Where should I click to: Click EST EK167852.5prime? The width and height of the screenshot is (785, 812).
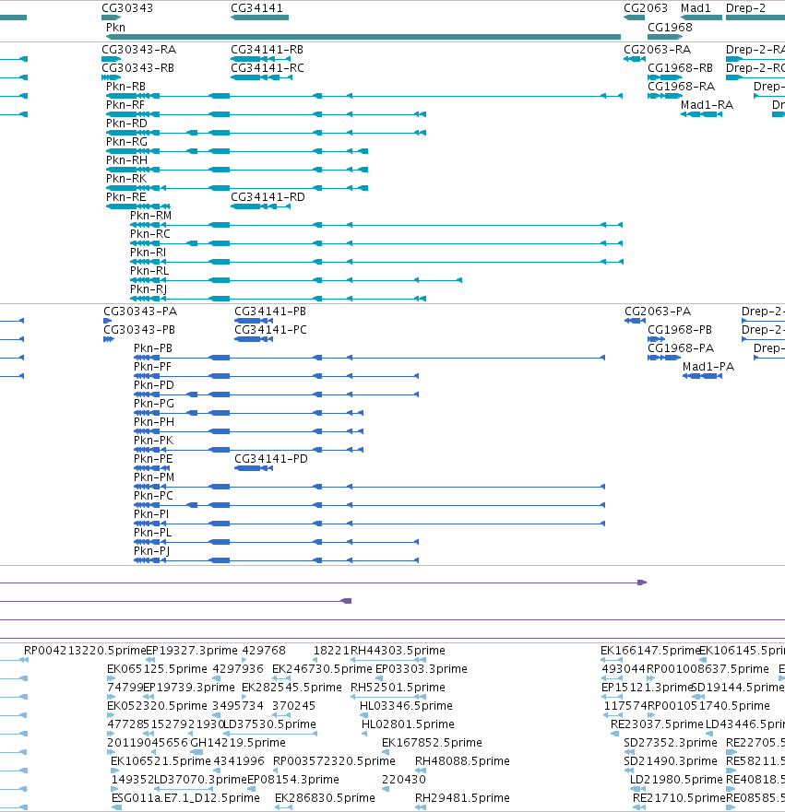pyautogui.click(x=432, y=743)
